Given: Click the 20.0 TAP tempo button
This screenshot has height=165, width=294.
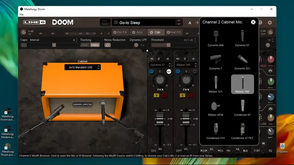Looking at the screenshot, I should [x=105, y=22].
